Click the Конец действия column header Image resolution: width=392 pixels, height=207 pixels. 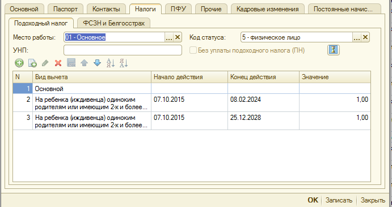tap(263, 77)
